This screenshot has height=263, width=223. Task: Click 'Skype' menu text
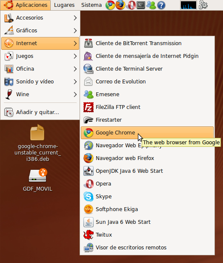(103, 197)
